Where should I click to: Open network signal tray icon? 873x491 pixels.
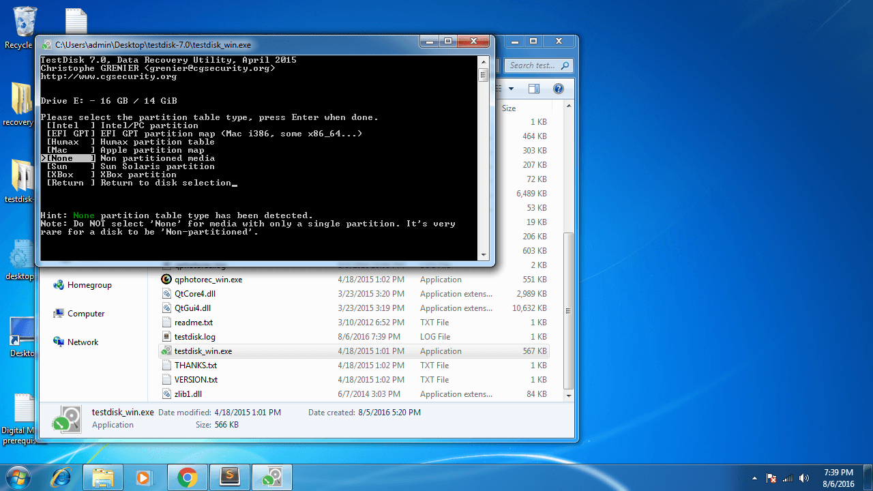(x=788, y=478)
